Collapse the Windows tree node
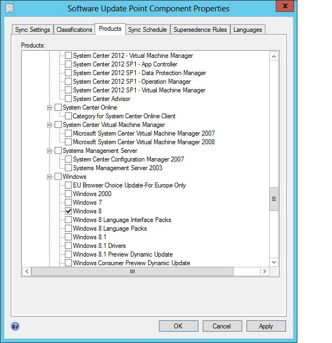Screen dimensions: 332x343 50,177
